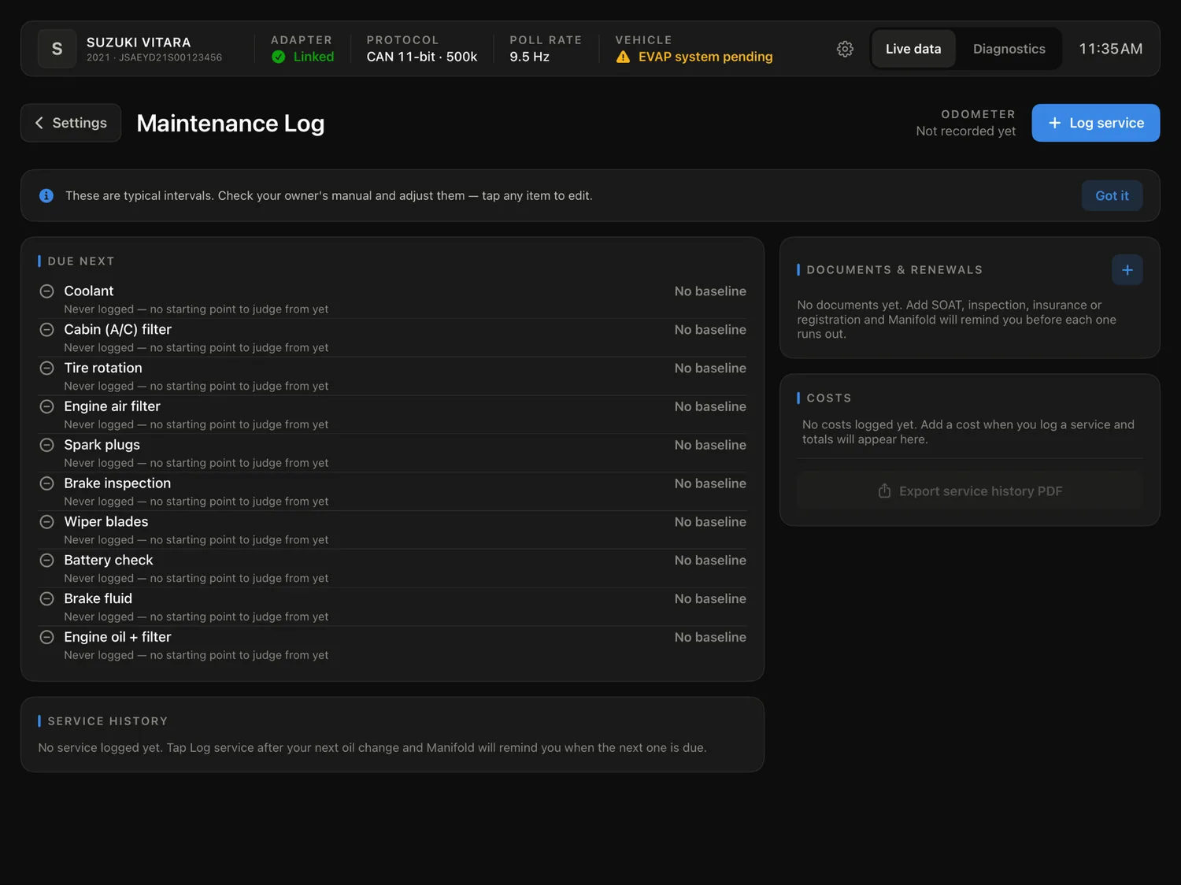Click the Suzuki Vitara 'S' vehicle badge
This screenshot has height=885, width=1181.
[57, 49]
